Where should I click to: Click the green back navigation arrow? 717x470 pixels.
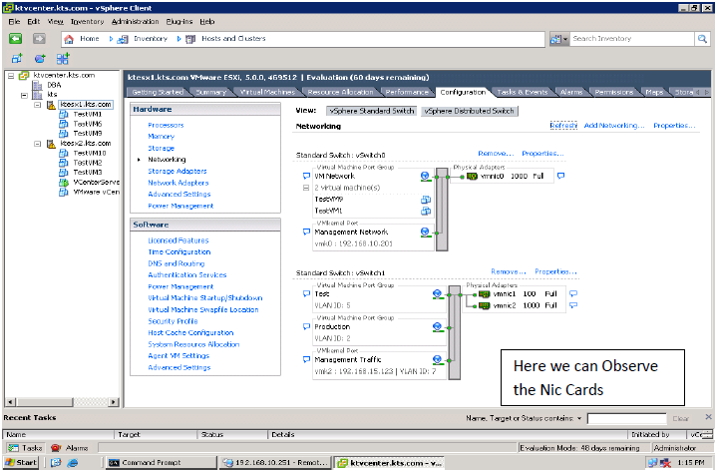point(16,39)
